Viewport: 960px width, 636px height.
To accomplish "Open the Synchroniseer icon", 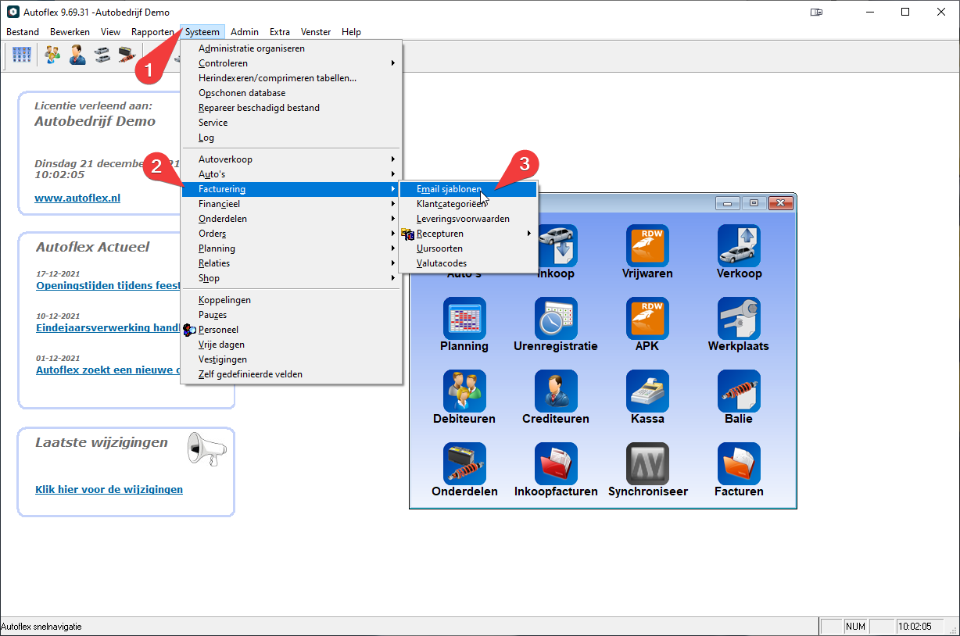I will coord(647,463).
